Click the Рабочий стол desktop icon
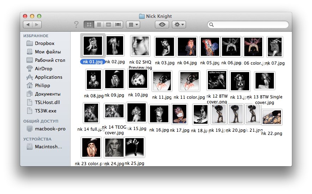 [30, 60]
